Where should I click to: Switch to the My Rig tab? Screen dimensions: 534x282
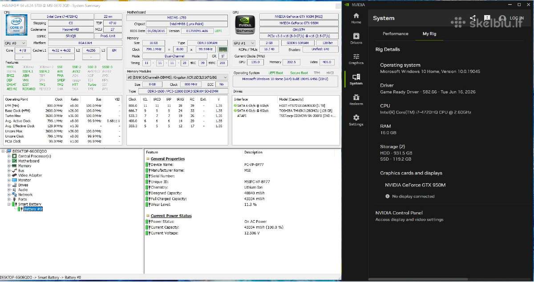[429, 34]
